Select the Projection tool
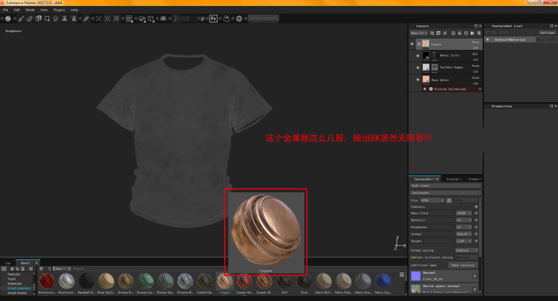The height and width of the screenshot is (301, 558). point(38,19)
